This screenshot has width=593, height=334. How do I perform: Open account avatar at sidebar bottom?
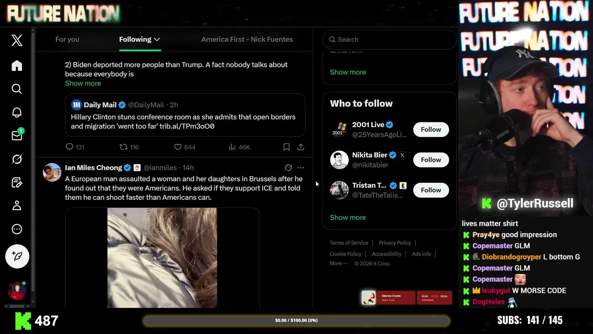tap(17, 291)
